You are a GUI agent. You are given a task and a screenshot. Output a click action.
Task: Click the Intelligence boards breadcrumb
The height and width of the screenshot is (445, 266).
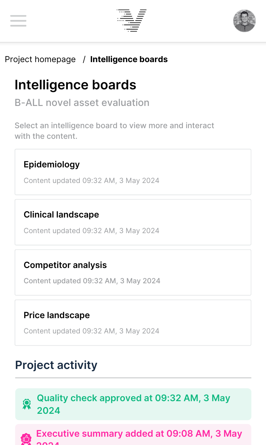tap(129, 59)
